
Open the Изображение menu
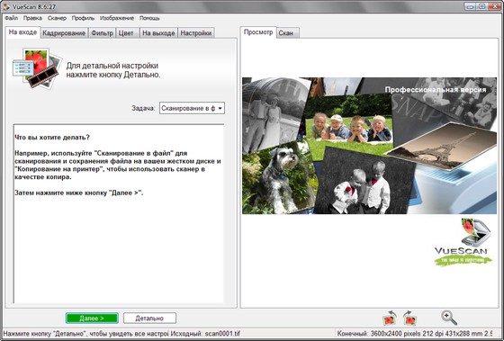[x=117, y=18]
